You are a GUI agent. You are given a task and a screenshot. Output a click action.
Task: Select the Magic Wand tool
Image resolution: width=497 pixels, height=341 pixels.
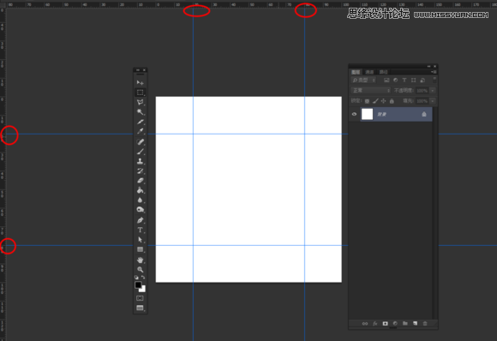click(x=140, y=112)
